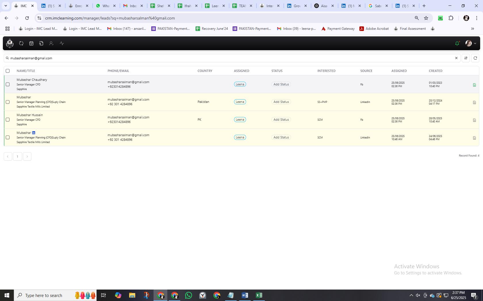Open the page zoom magnifier icon in the address bar
The width and height of the screenshot is (483, 301).
click(417, 18)
